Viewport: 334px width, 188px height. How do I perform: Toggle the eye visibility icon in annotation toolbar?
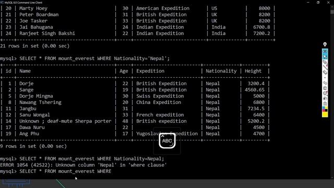pos(325,52)
